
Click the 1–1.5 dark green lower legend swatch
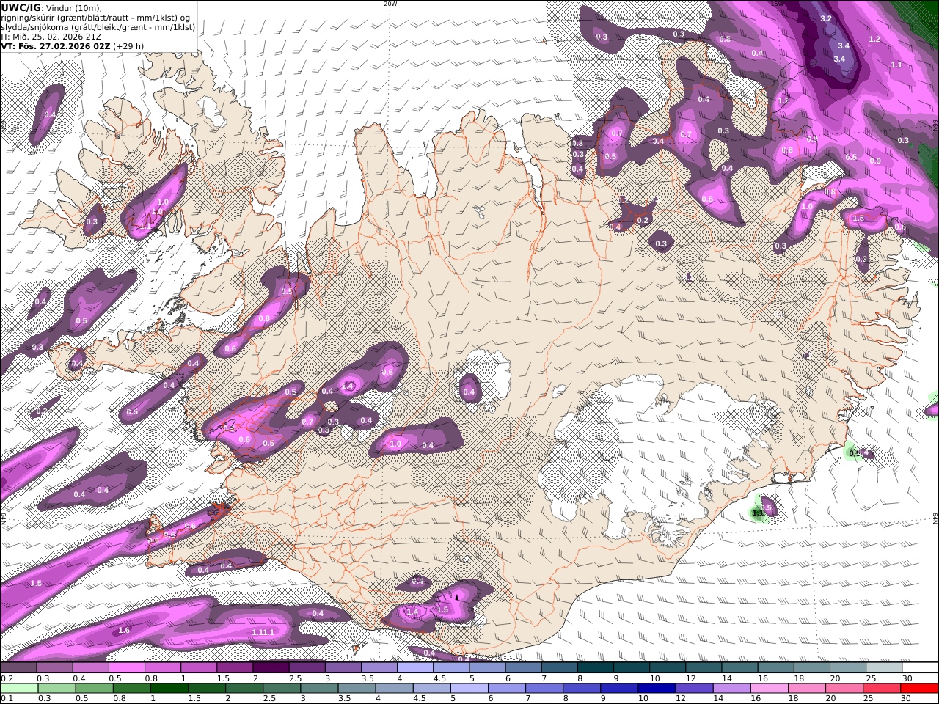[x=169, y=689]
